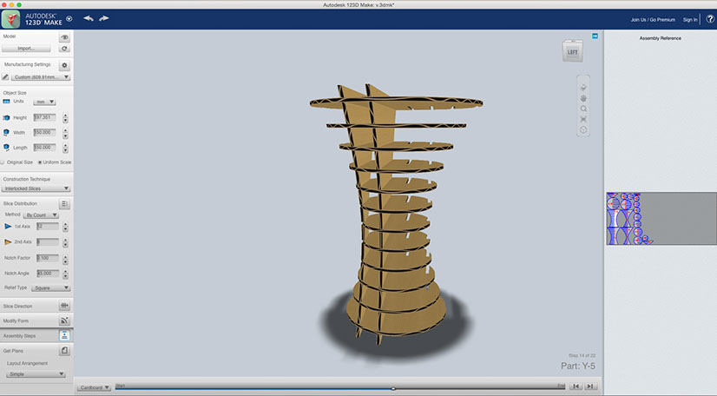This screenshot has height=396, width=717.
Task: Click the Height input field
Action: point(45,117)
